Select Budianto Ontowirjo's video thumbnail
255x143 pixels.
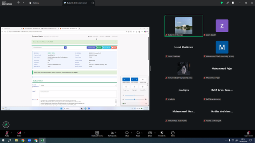tap(184, 25)
